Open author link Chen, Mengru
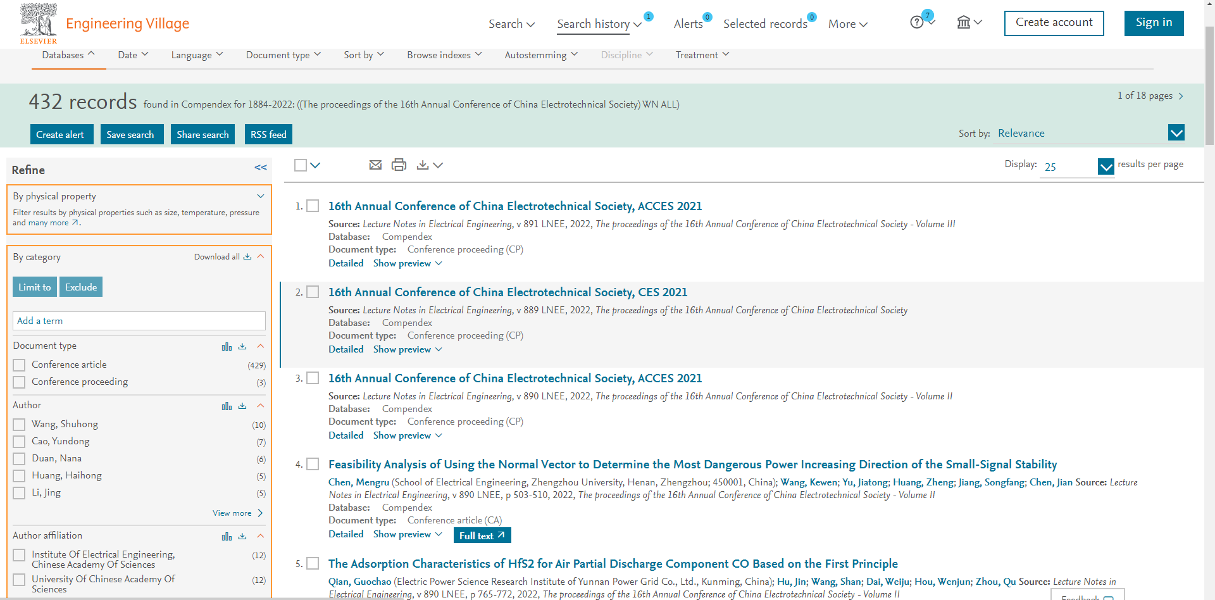The image size is (1215, 600). (x=359, y=482)
